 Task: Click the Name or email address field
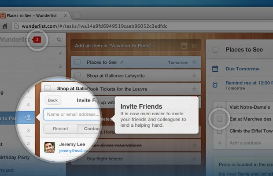click(72, 114)
